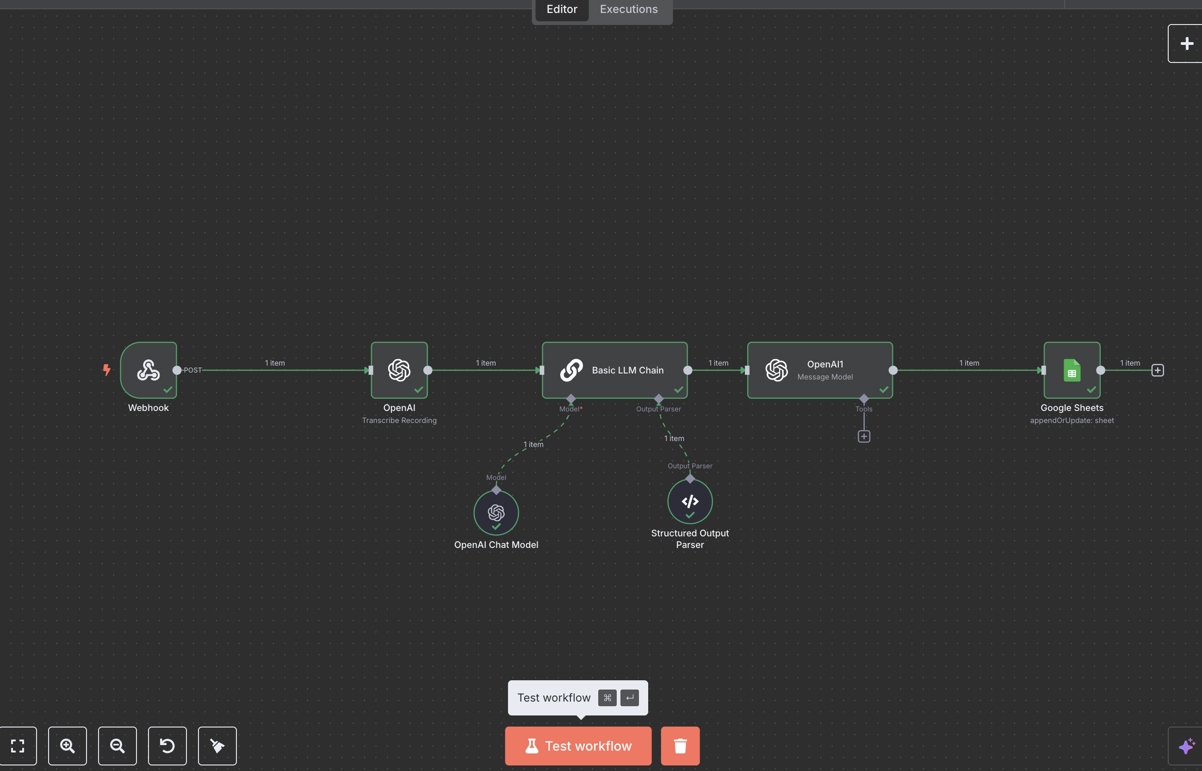Screen dimensions: 1202x771
Task: Zoom in on the canvas
Action: click(68, 746)
